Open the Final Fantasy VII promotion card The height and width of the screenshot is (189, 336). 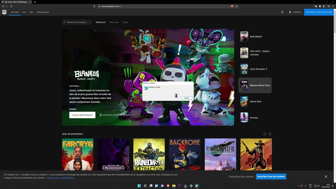pyautogui.click(x=220, y=154)
